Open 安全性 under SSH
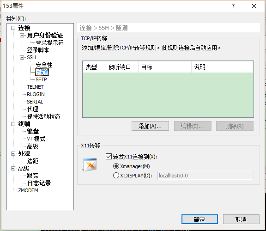The width and height of the screenshot is (266, 231). tap(44, 65)
